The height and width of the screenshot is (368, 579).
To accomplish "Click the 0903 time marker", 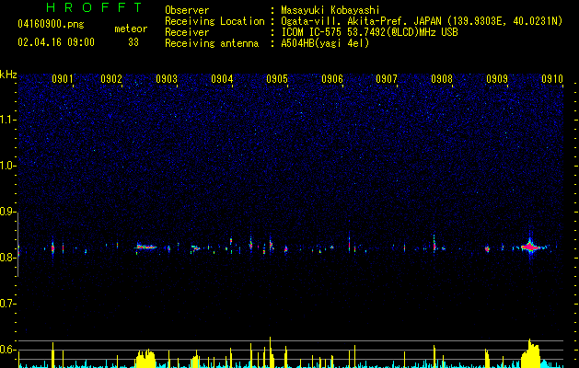I will (x=167, y=78).
